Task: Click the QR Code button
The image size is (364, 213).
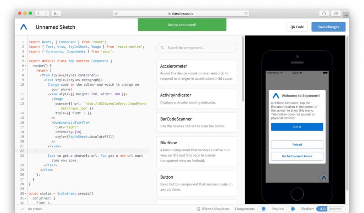Action: [x=297, y=27]
